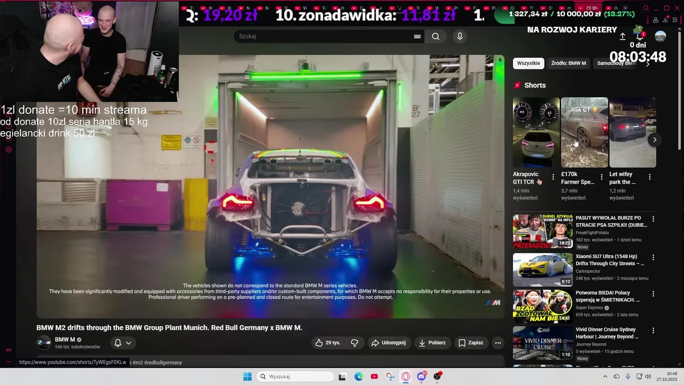Image resolution: width=684 pixels, height=385 pixels.
Task: Start voice search with the microphone icon
Action: click(460, 36)
